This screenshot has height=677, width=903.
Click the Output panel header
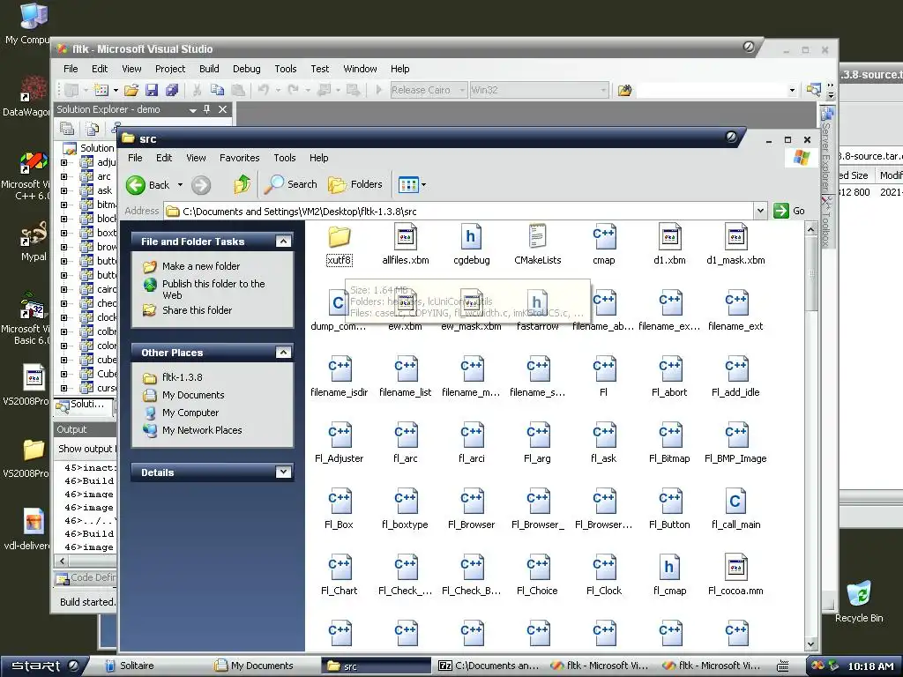click(86, 429)
